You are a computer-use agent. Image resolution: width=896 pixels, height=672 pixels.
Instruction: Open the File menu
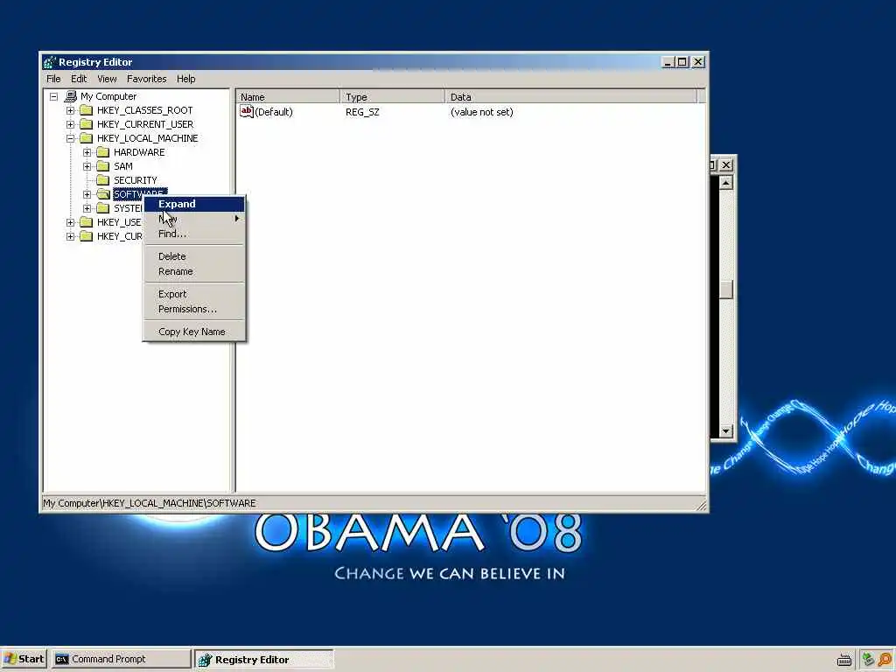[53, 79]
